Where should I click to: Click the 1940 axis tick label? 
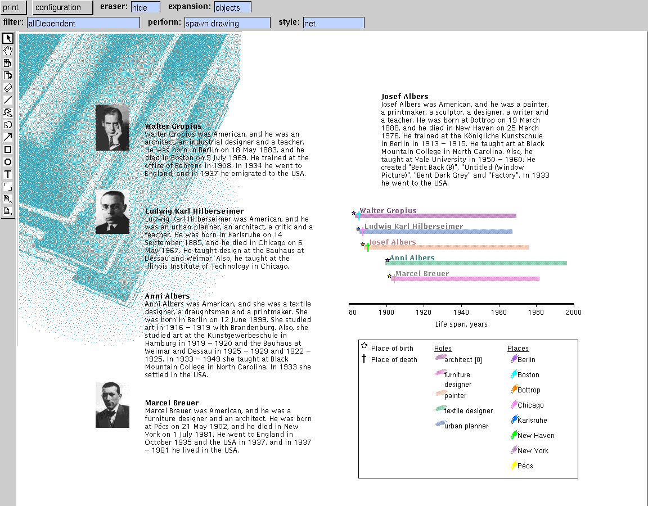[461, 312]
